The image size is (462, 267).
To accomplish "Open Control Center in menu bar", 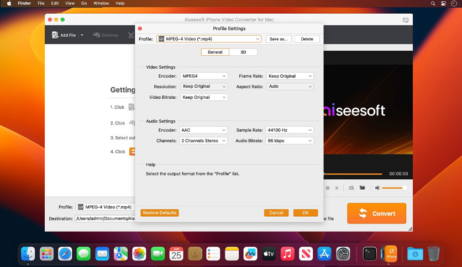I will (x=443, y=3).
